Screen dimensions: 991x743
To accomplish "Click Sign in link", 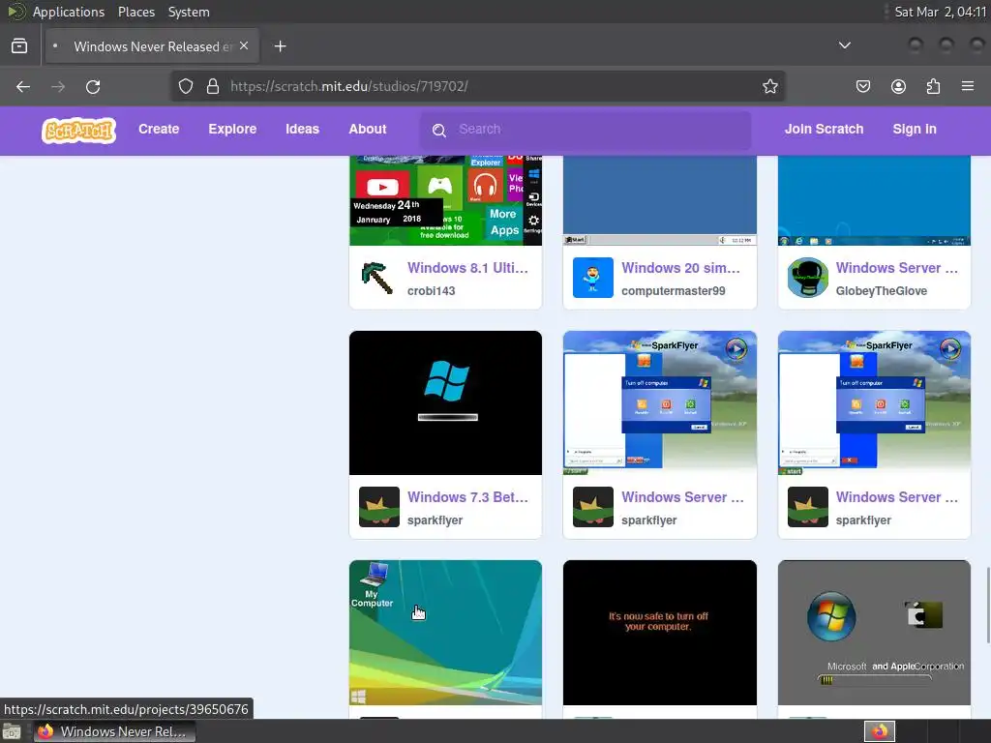I will [x=915, y=129].
